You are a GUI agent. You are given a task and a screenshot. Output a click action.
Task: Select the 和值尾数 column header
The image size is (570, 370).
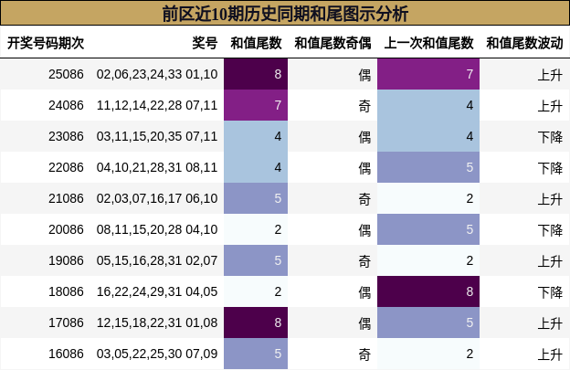(256, 43)
